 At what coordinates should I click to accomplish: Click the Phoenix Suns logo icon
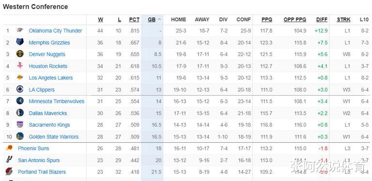pos(9,148)
